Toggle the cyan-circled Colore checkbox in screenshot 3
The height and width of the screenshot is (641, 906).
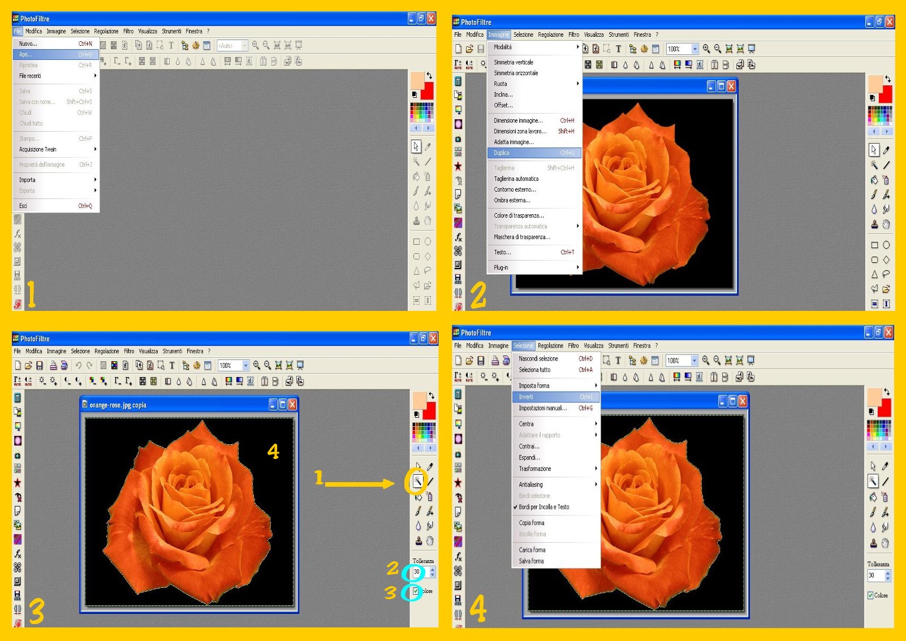(x=416, y=591)
